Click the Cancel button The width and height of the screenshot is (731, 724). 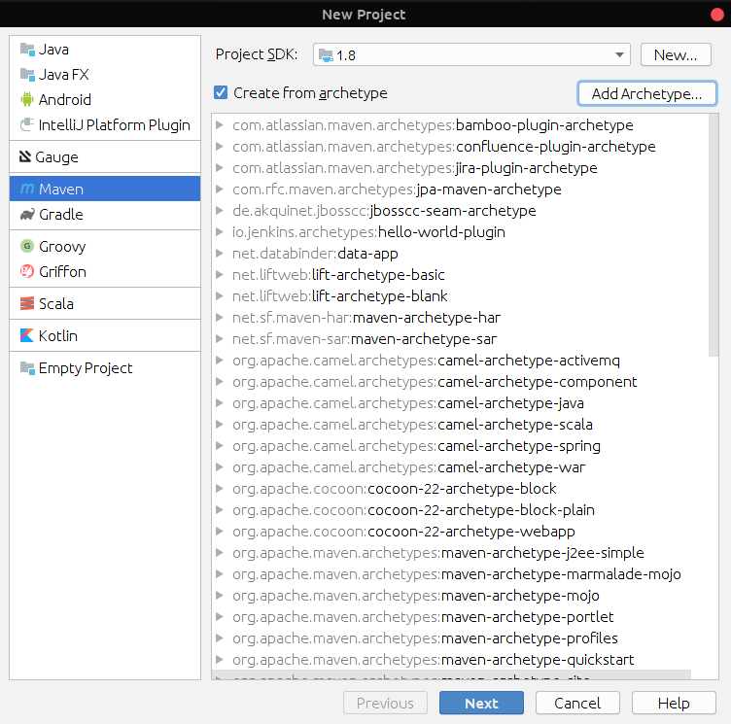[x=577, y=703]
